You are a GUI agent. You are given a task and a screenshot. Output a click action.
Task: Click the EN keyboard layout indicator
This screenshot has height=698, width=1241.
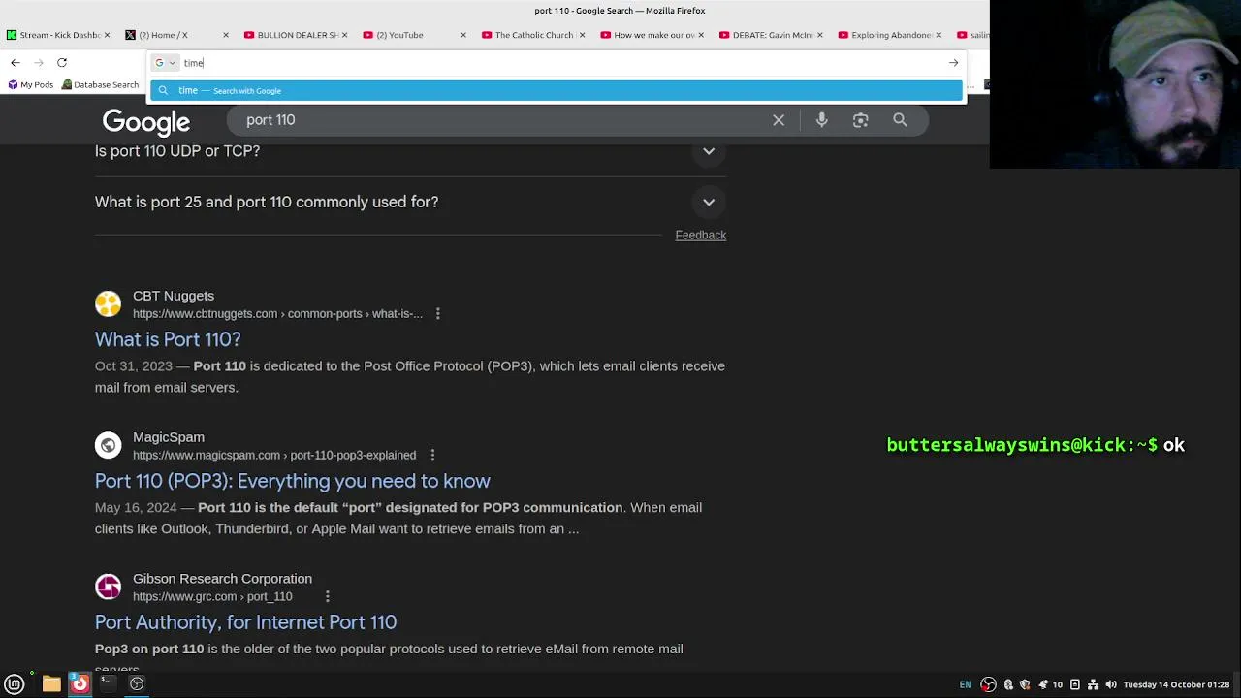965,684
